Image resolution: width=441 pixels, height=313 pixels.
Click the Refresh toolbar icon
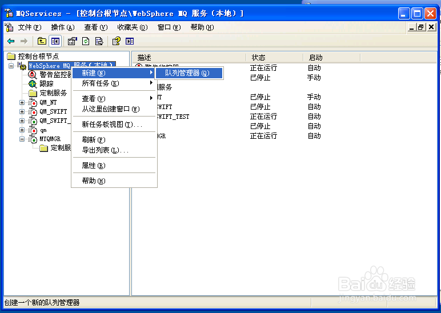(86, 41)
